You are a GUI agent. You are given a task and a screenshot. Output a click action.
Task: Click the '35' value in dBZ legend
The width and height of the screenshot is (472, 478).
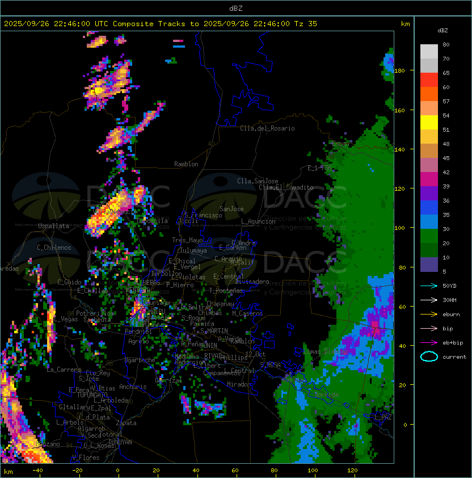(x=446, y=215)
